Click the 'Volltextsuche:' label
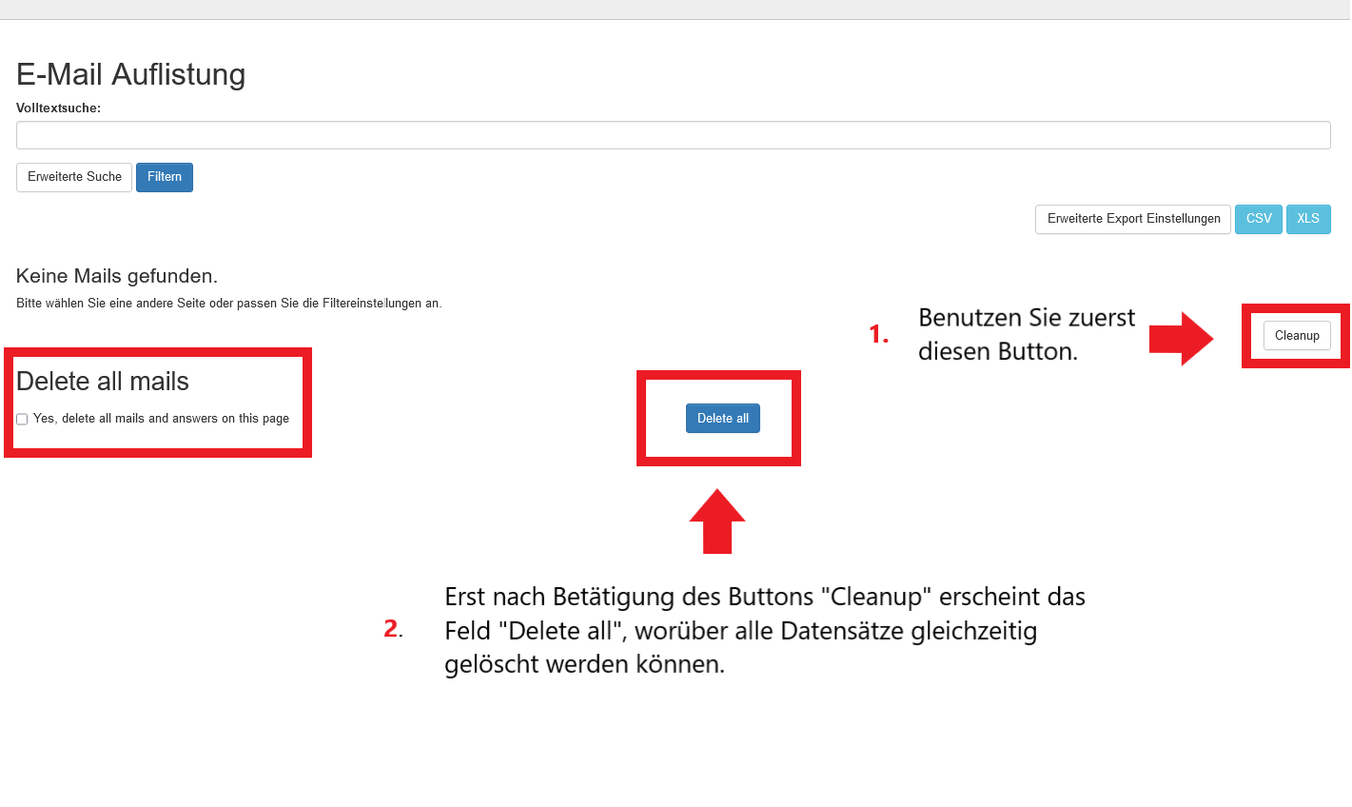1352x807 pixels. [x=58, y=108]
